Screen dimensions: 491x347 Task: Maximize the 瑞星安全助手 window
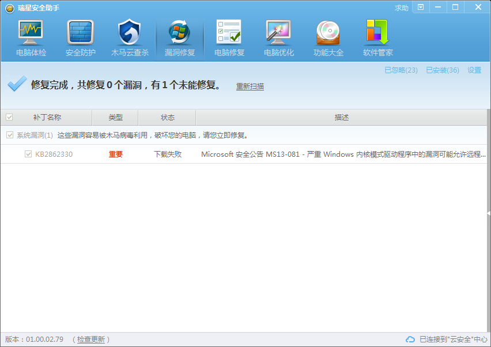(455, 7)
